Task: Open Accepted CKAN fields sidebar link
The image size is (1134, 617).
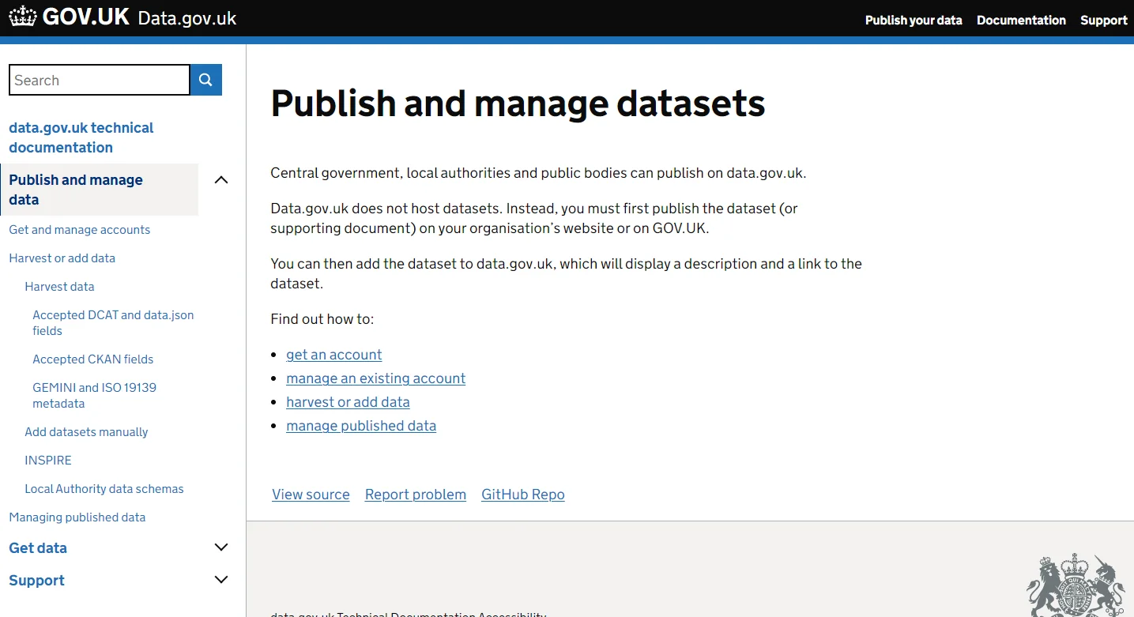Action: pos(92,359)
